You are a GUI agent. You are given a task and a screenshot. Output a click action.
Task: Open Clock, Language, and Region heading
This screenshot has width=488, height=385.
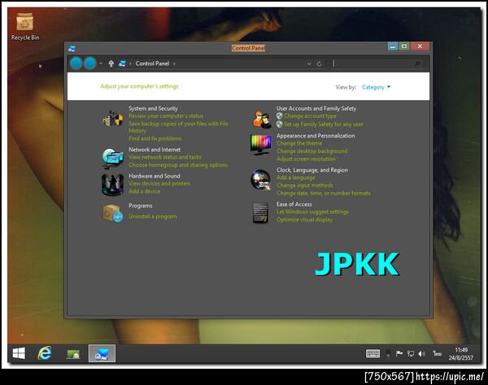(x=312, y=170)
